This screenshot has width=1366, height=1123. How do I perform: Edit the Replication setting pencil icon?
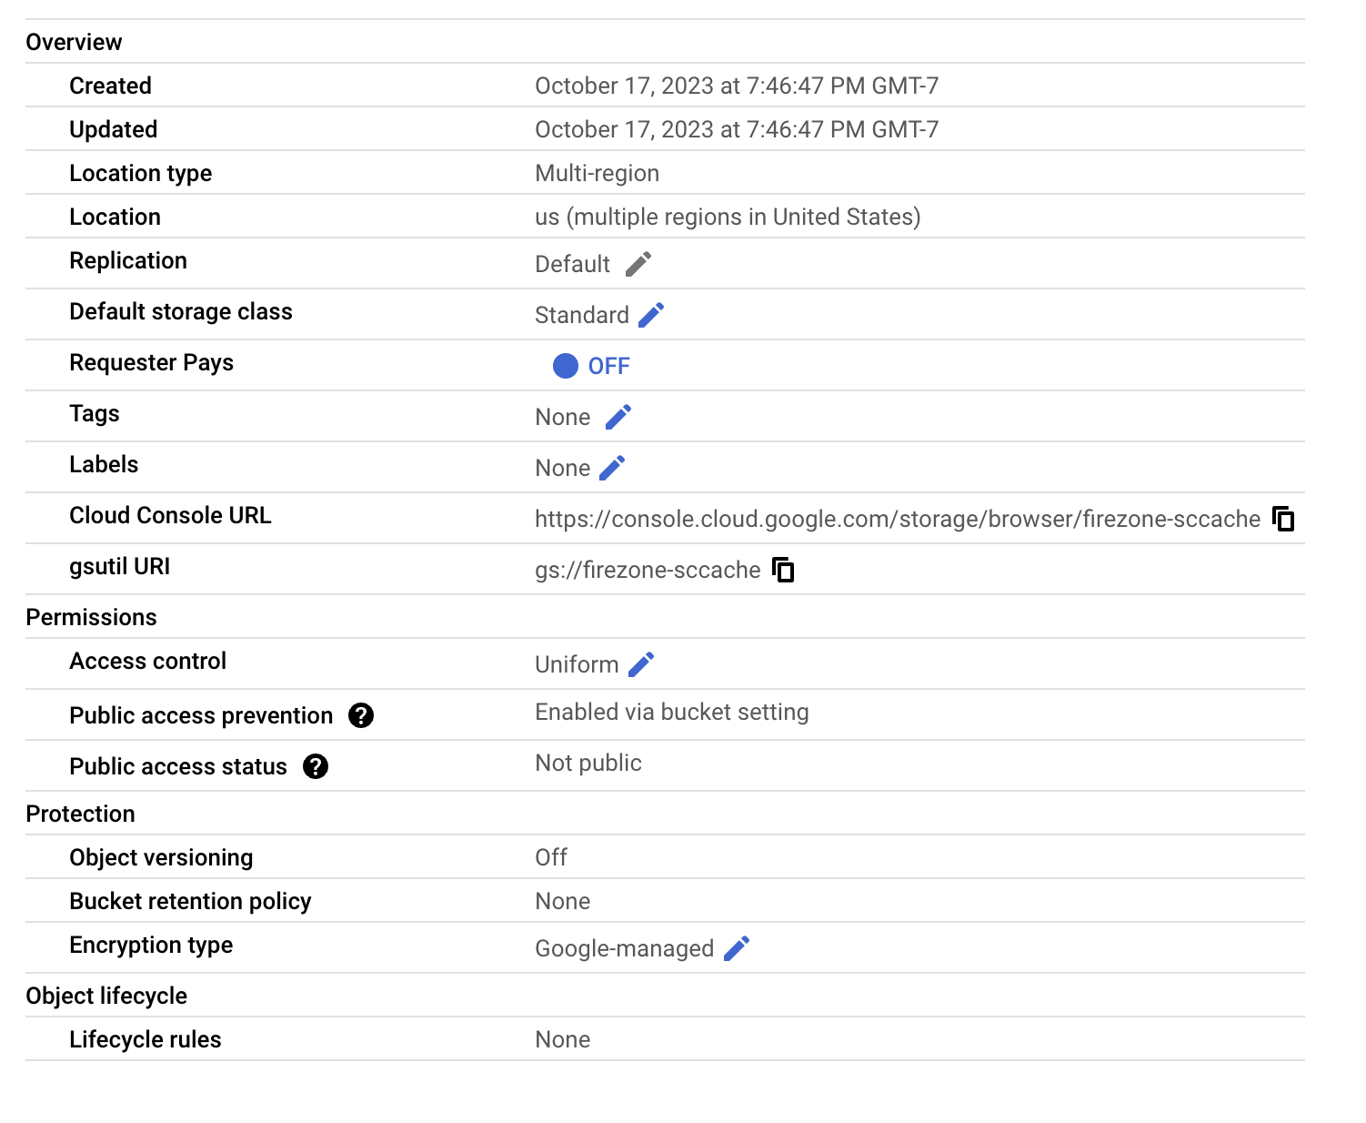pyautogui.click(x=638, y=263)
